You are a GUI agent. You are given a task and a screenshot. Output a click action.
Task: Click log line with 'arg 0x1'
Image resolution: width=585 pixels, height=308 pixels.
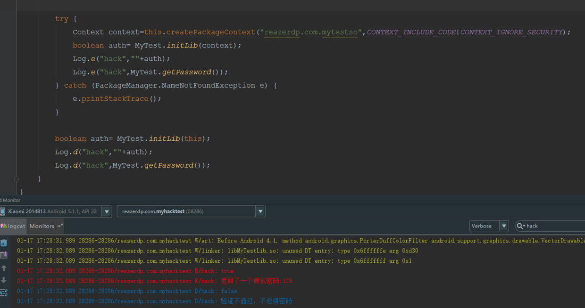tap(214, 261)
